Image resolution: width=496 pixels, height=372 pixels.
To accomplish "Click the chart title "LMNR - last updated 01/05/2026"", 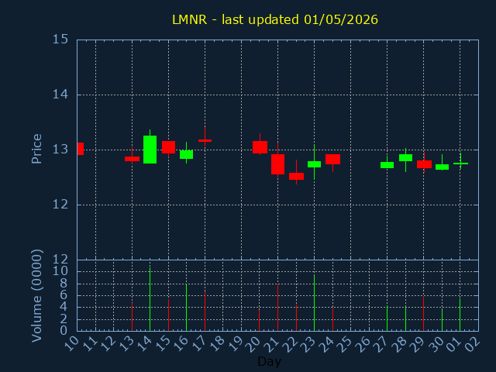I will (275, 19).
